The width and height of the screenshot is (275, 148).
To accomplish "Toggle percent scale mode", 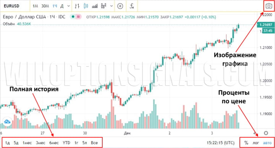I will 246,143.
